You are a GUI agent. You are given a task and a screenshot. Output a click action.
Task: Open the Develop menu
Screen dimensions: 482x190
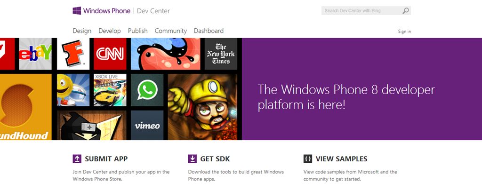[x=110, y=31]
